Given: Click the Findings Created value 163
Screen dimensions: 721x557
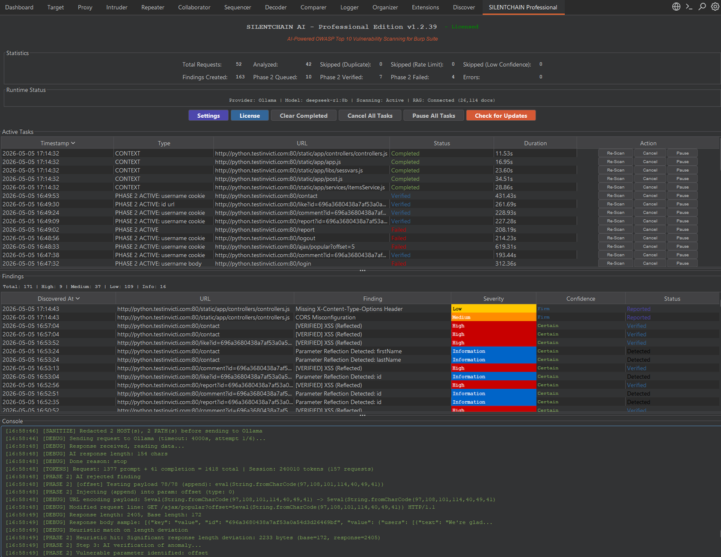Looking at the screenshot, I should tap(240, 77).
